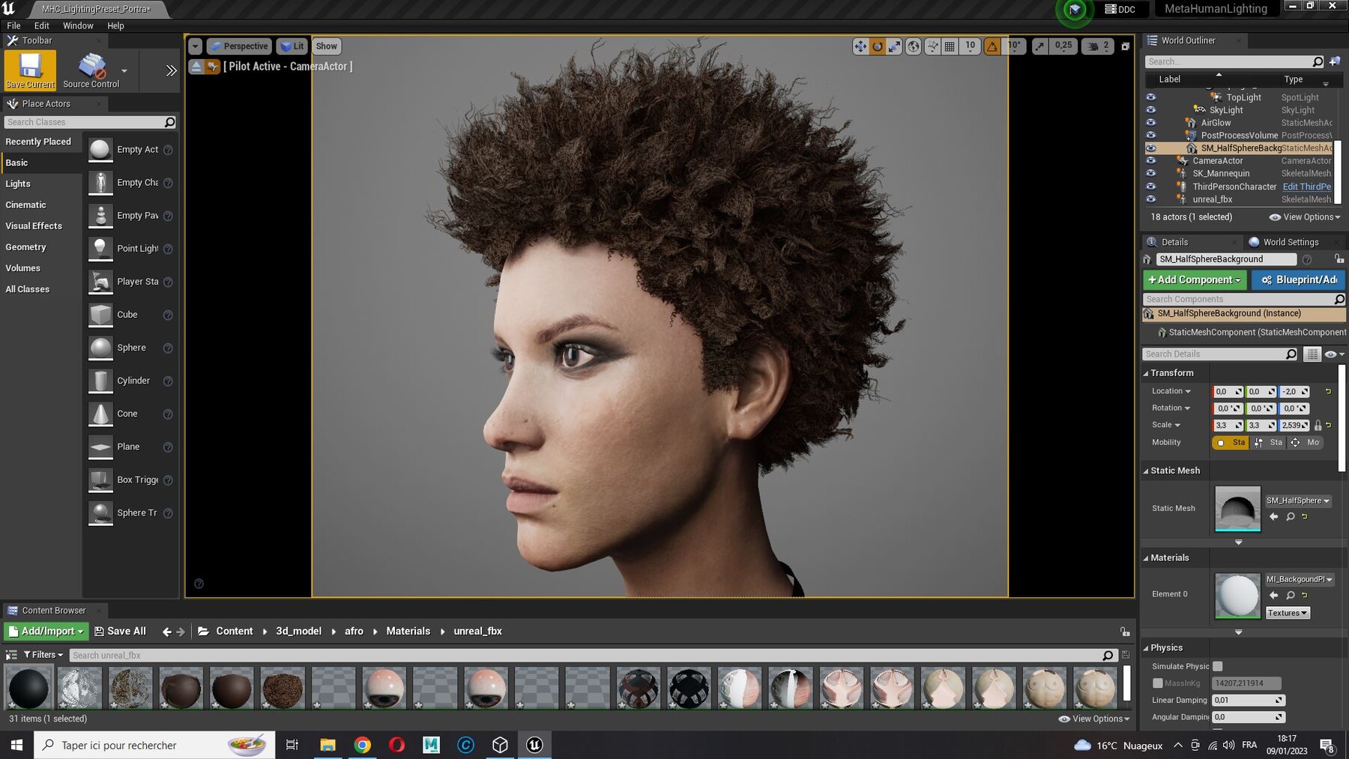Viewport: 1349px width, 759px height.
Task: Launch Chrome from the Windows taskbar
Action: tap(362, 745)
